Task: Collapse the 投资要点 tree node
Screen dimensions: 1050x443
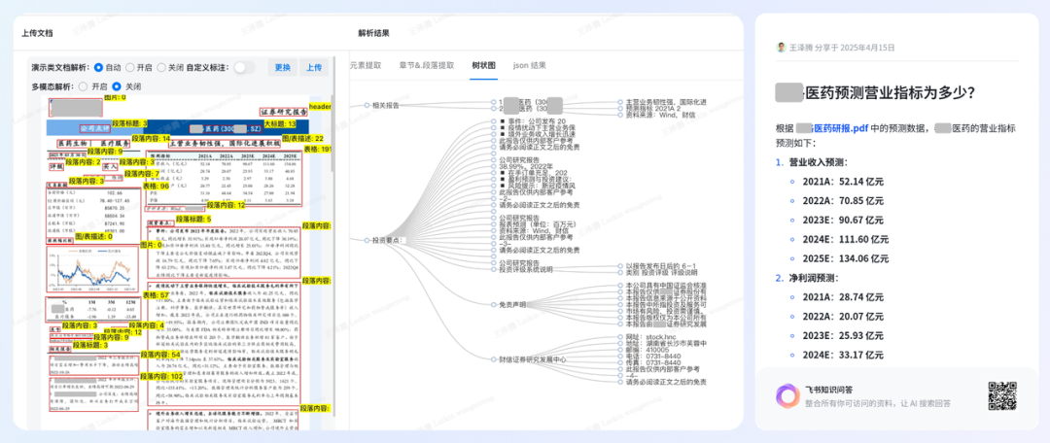Action: [367, 240]
